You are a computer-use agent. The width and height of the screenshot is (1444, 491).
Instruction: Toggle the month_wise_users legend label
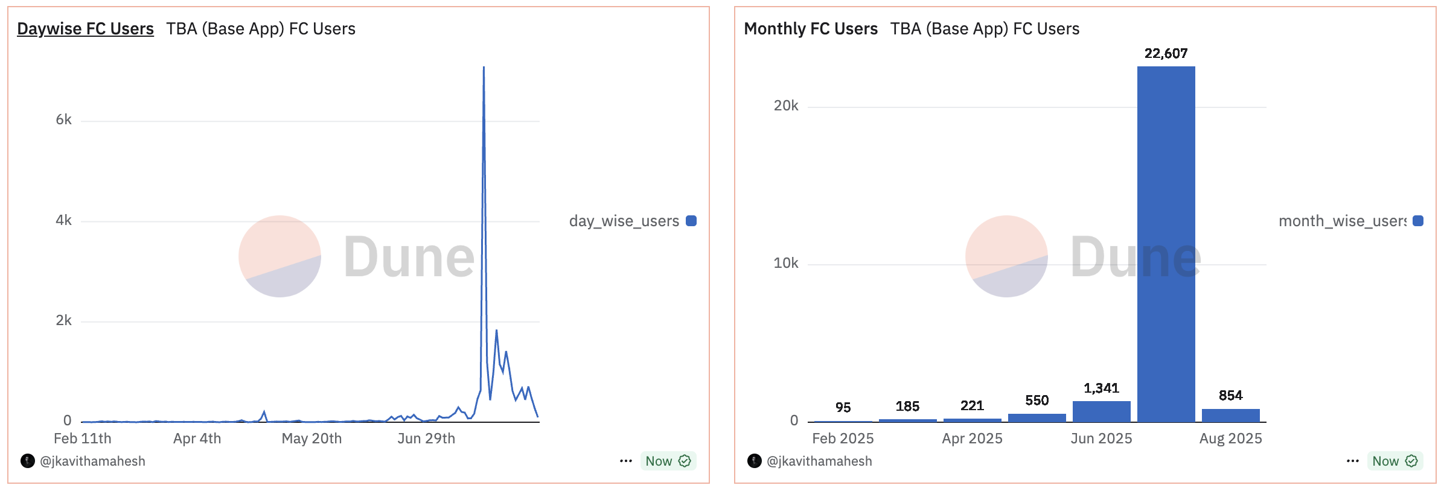point(1342,221)
